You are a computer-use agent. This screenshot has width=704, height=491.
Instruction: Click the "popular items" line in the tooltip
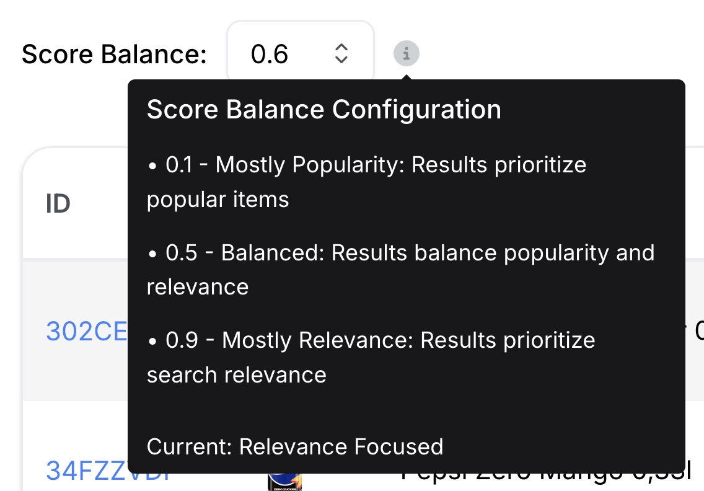pyautogui.click(x=218, y=200)
